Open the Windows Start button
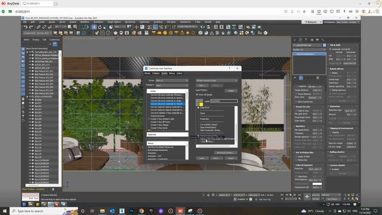382x215 pixels. tap(5, 211)
